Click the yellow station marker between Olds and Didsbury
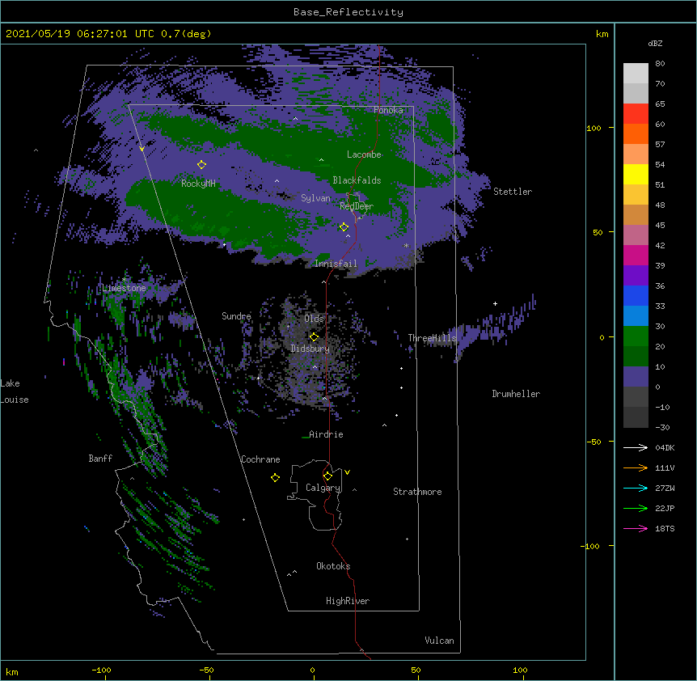The image size is (697, 681). pos(314,337)
